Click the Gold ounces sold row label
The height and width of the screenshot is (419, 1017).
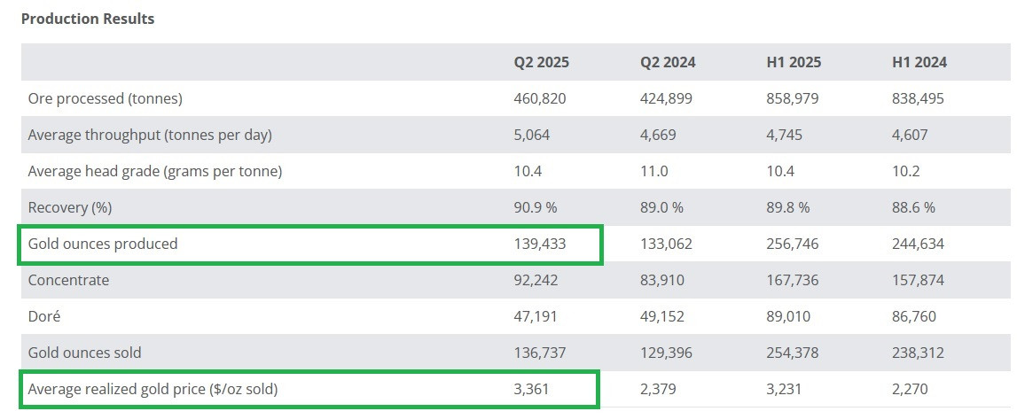click(x=84, y=353)
